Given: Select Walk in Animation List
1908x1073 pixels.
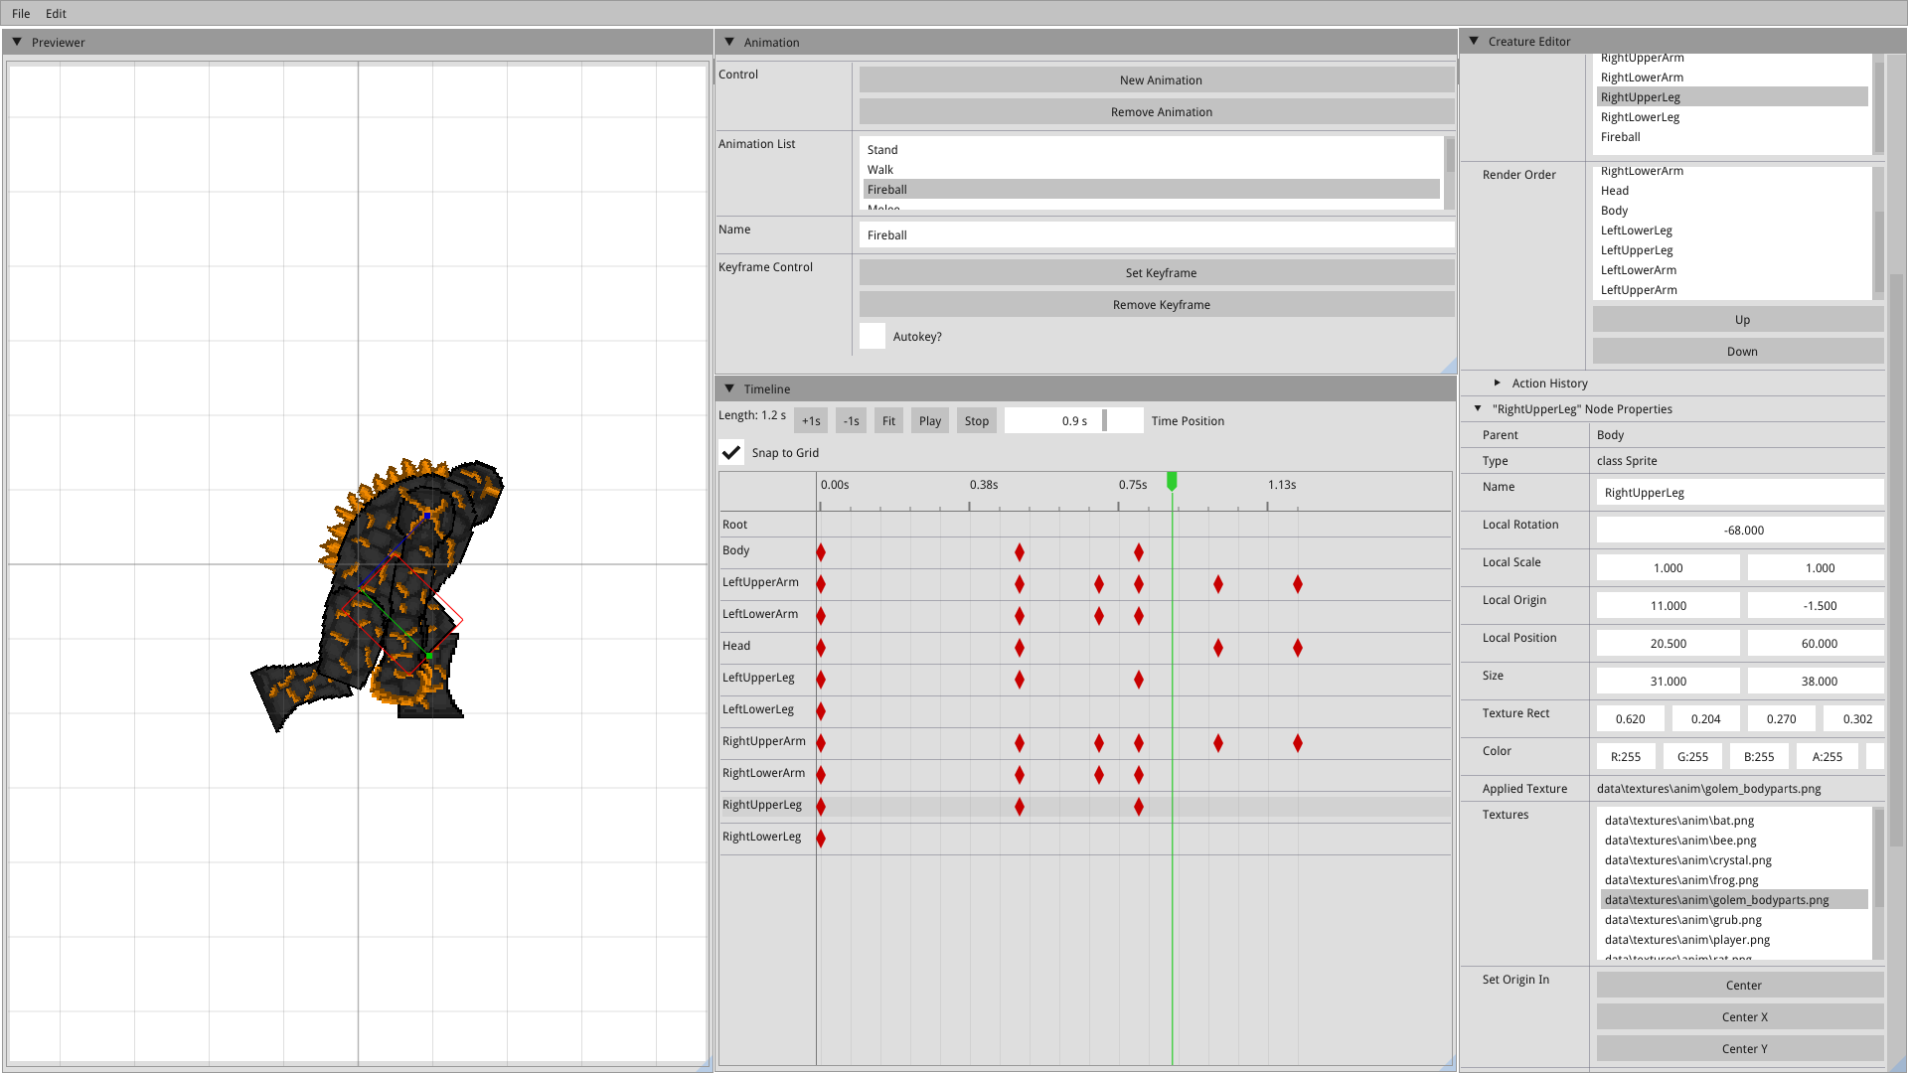Looking at the screenshot, I should 880,169.
